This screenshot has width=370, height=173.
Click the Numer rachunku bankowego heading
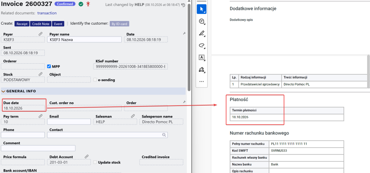click(259, 133)
